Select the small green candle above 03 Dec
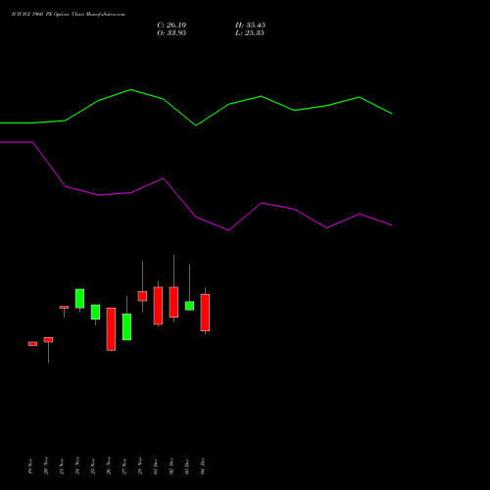This screenshot has height=490, width=490. coord(189,306)
